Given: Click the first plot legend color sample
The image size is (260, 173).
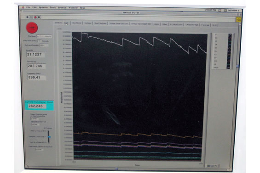Looking at the screenshot, I should tap(230, 35).
